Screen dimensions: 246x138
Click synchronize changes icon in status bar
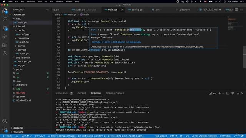17,136
